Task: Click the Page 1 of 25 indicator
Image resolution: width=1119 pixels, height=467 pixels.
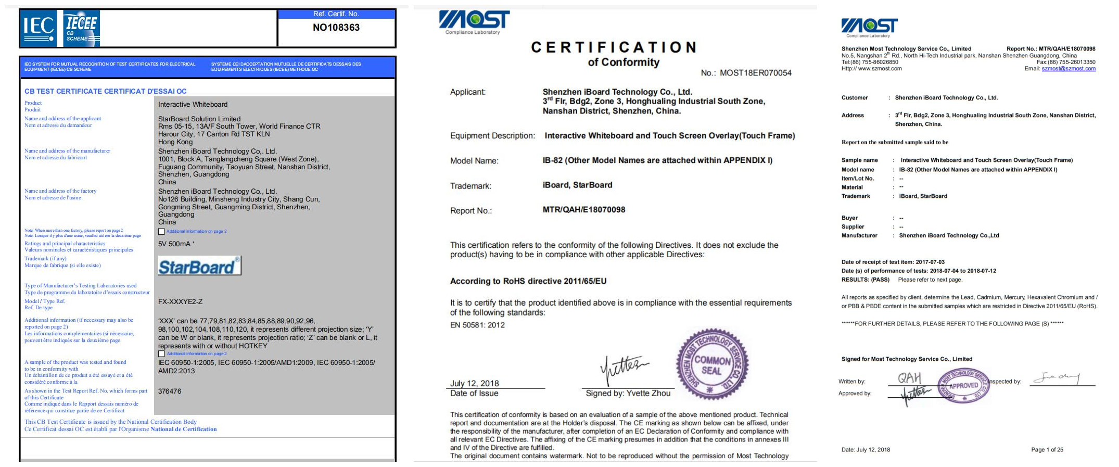Action: click(1047, 450)
